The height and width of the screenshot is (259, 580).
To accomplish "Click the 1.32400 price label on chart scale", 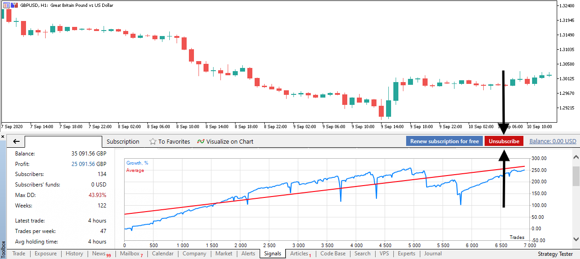I will pyautogui.click(x=567, y=5).
